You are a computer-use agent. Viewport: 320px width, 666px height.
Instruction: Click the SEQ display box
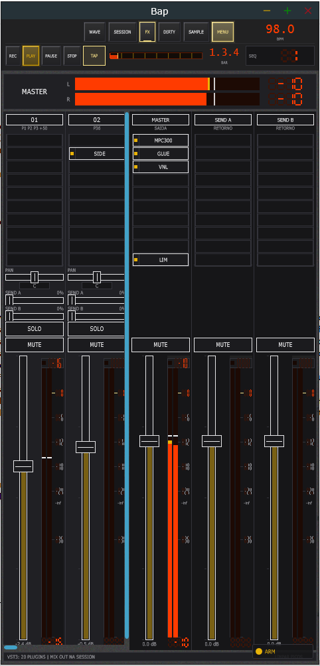280,56
